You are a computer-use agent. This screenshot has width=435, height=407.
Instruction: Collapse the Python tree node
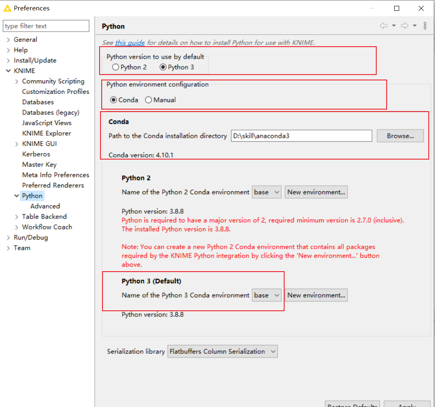pyautogui.click(x=17, y=196)
